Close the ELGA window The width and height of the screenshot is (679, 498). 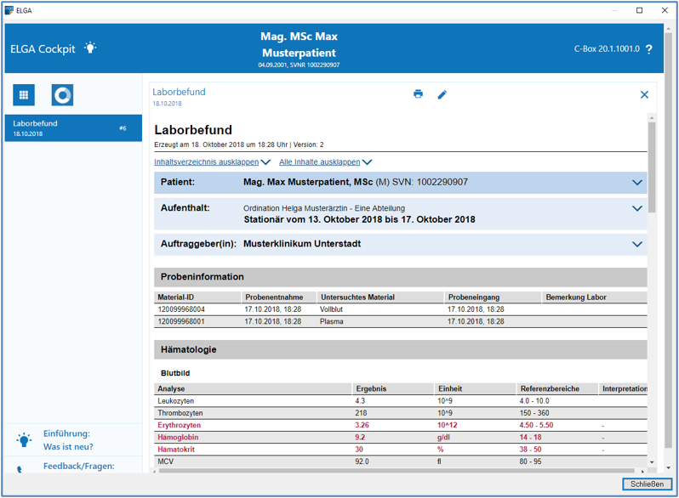[x=665, y=10]
